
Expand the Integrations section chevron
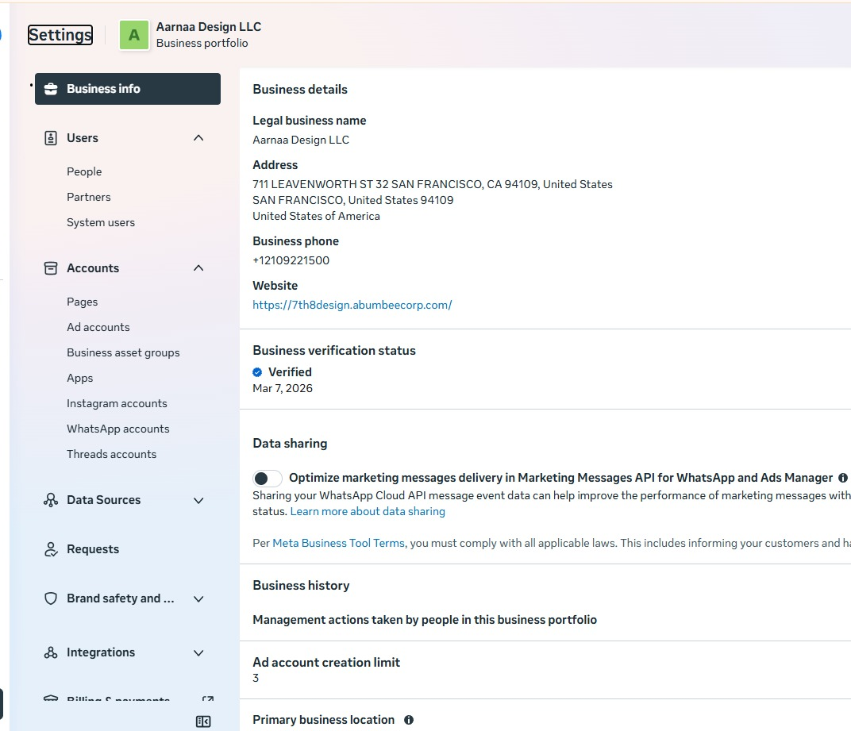pos(198,652)
